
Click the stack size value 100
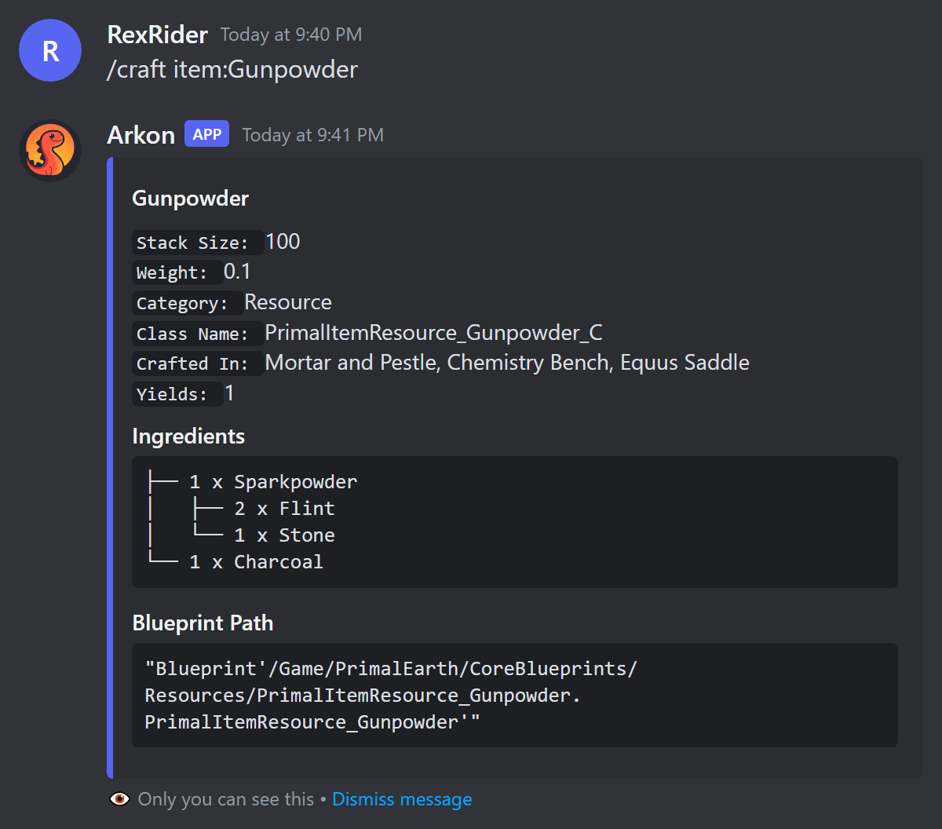click(283, 242)
